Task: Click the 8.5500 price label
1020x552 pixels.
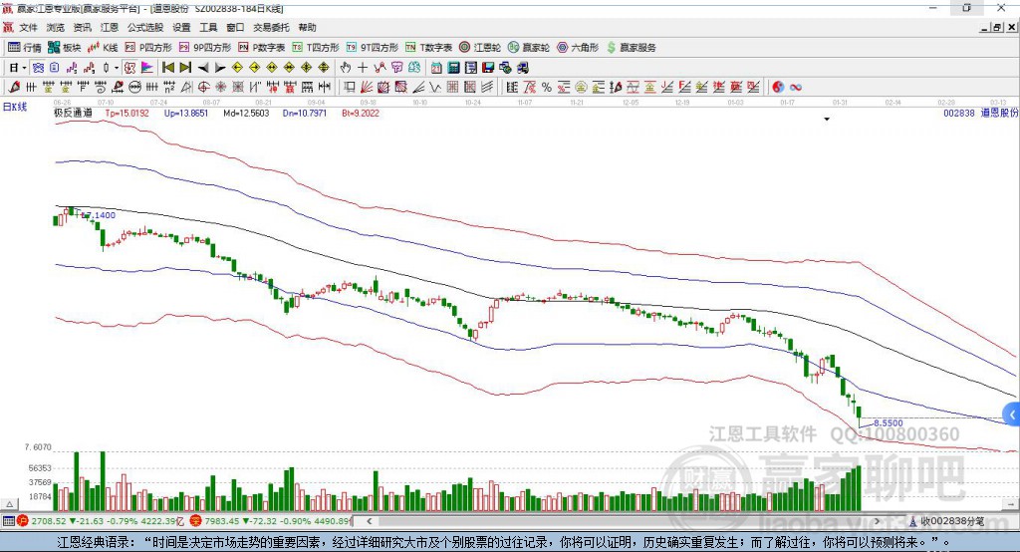Action: [888, 423]
